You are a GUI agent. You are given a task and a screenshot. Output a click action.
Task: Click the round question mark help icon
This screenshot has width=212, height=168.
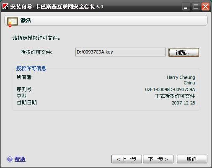click(10, 159)
